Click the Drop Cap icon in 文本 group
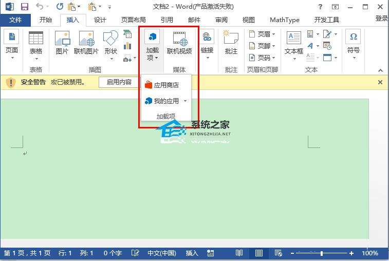Viewport: 389px width, 261px height. click(x=310, y=58)
